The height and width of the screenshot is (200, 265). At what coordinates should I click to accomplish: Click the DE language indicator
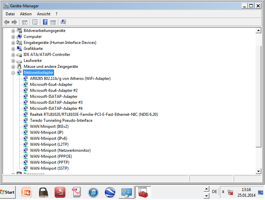click(214, 192)
